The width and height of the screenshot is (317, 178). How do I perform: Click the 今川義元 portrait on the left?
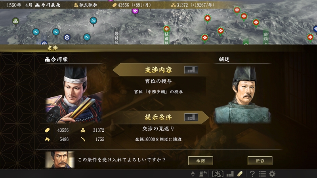[x=74, y=95]
